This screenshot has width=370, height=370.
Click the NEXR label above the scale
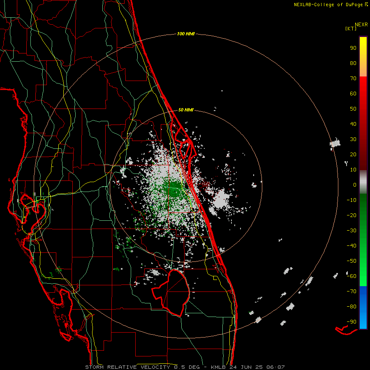[x=361, y=25]
